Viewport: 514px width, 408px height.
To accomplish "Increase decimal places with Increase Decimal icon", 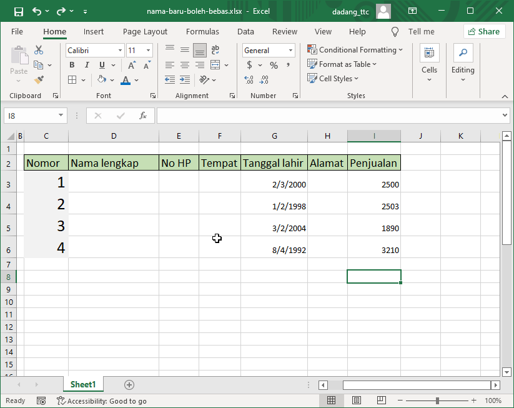I will pos(249,79).
